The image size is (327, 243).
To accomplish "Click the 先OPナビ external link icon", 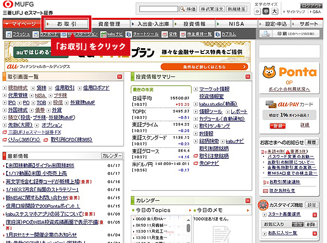I will tap(196, 164).
